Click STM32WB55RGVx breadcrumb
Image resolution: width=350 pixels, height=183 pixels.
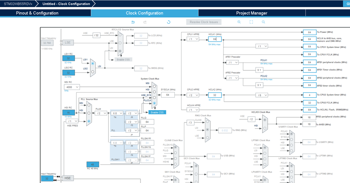point(18,4)
